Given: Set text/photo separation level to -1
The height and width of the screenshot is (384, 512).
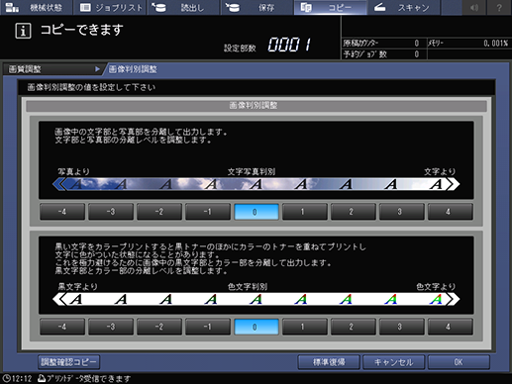Looking at the screenshot, I should 208,212.
